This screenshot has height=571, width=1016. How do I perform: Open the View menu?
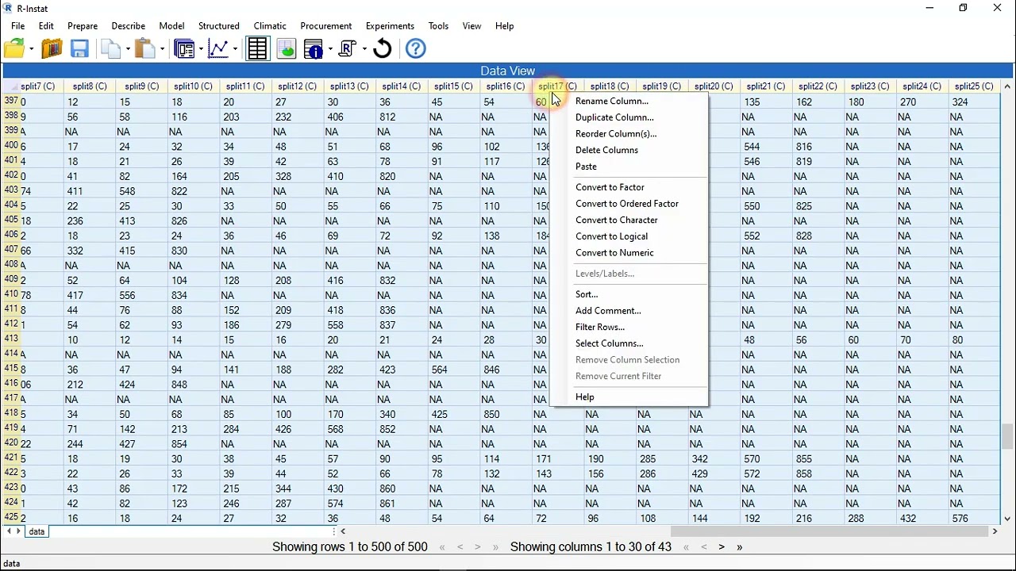click(471, 26)
